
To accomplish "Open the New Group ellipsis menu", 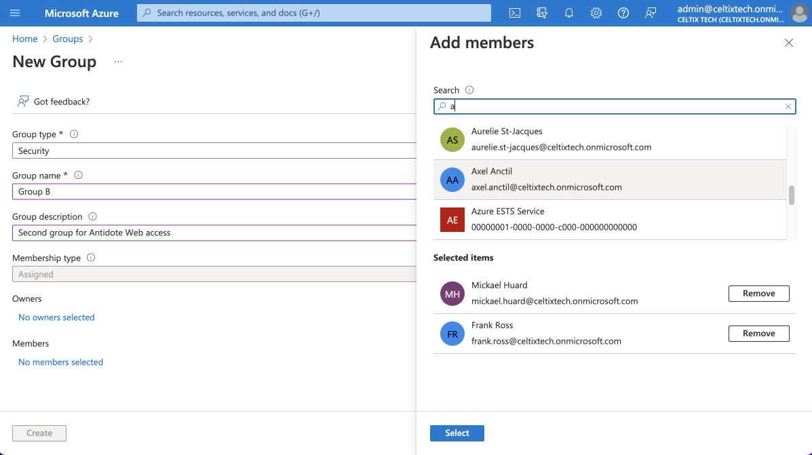I will click(x=118, y=62).
